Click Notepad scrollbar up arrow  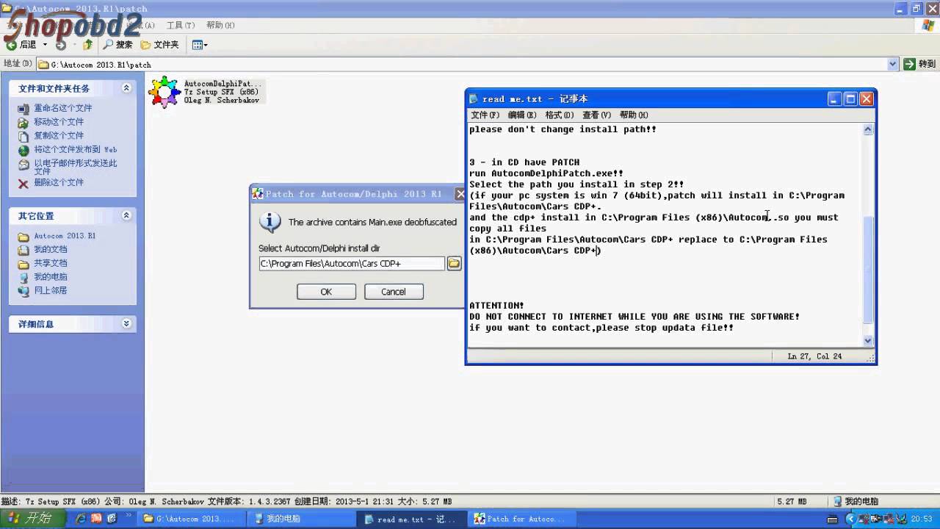coord(868,130)
